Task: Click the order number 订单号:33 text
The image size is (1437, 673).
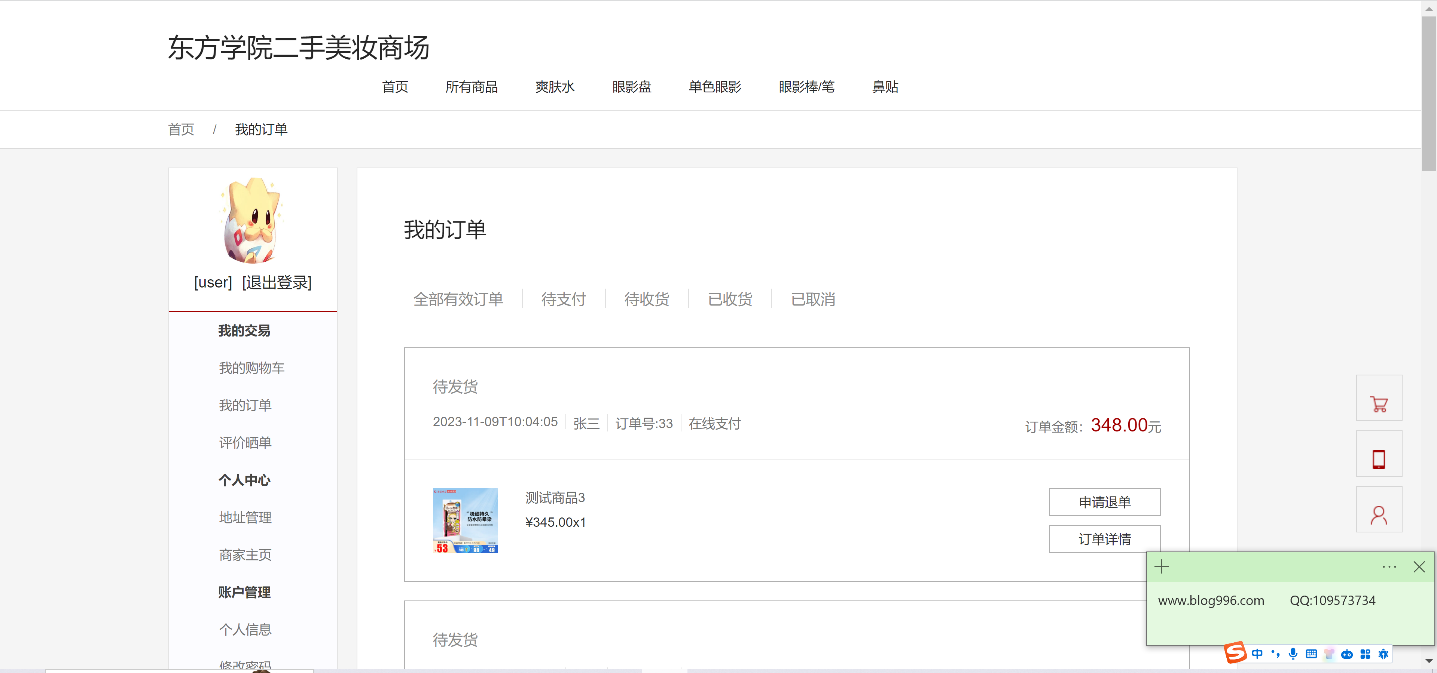Action: click(x=644, y=423)
